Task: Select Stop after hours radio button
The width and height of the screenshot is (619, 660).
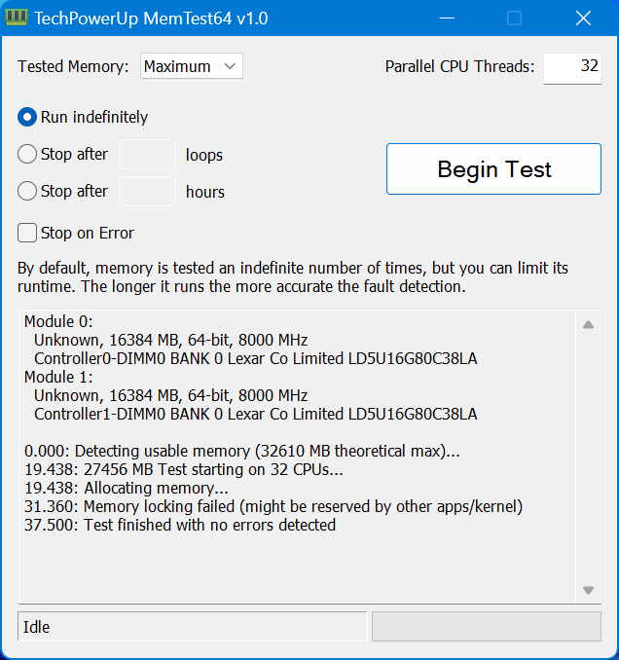Action: point(27,191)
